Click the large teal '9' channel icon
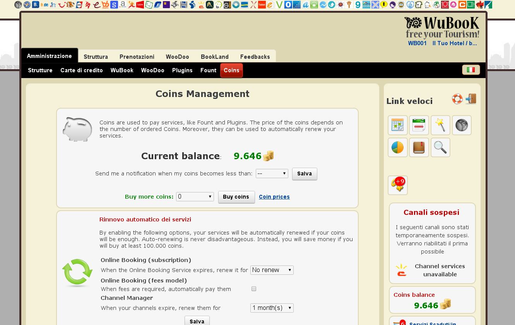 click(x=358, y=5)
